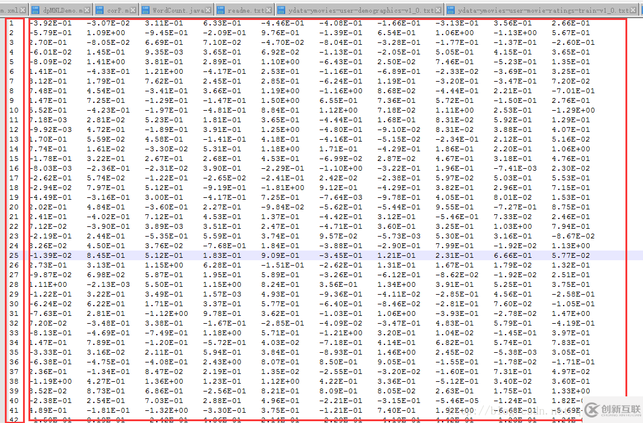Click value -5.73E-03 in line 23
The height and width of the screenshot is (423, 643).
[x=399, y=236]
